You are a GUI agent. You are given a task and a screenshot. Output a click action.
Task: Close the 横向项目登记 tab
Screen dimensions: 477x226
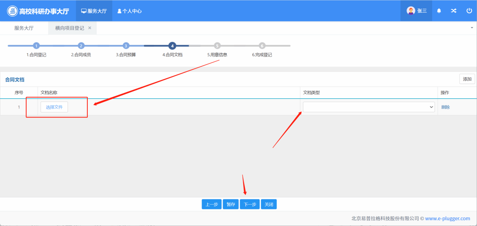pos(90,28)
